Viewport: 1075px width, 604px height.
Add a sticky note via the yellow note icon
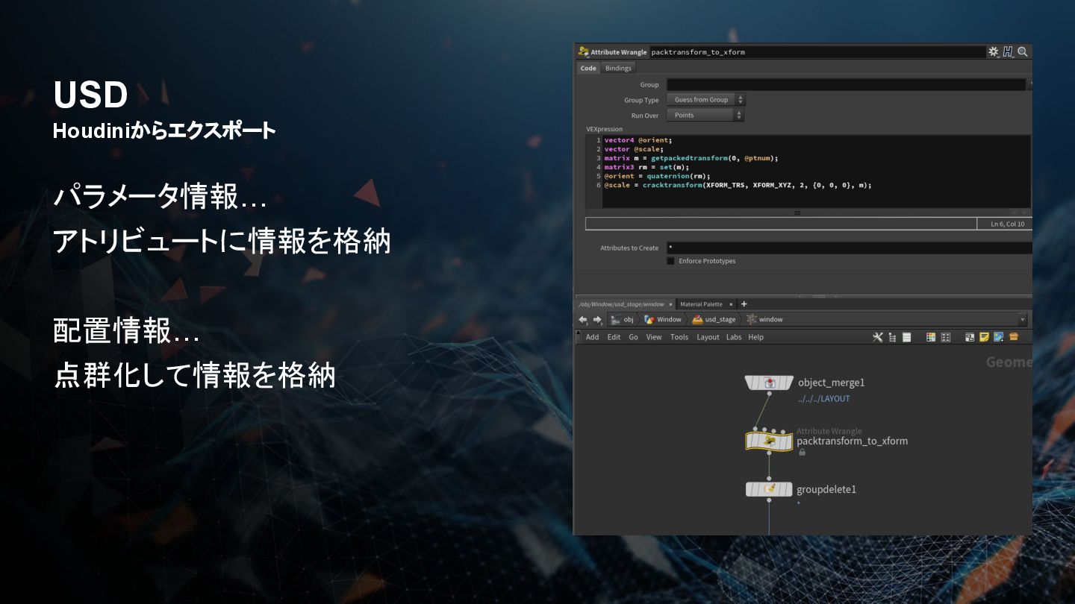(985, 337)
